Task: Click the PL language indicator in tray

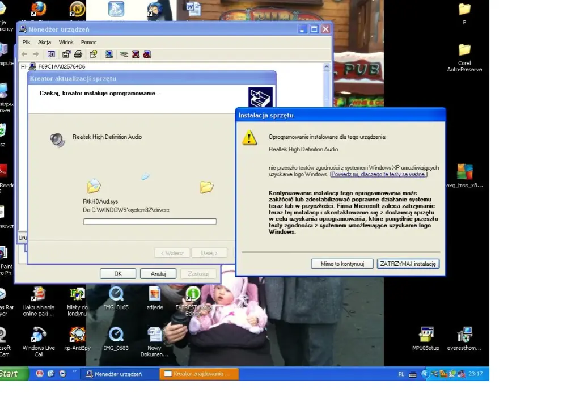Action: [x=401, y=374]
